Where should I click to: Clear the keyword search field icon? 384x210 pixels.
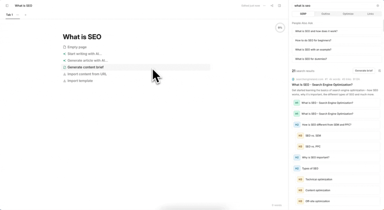tap(378, 6)
